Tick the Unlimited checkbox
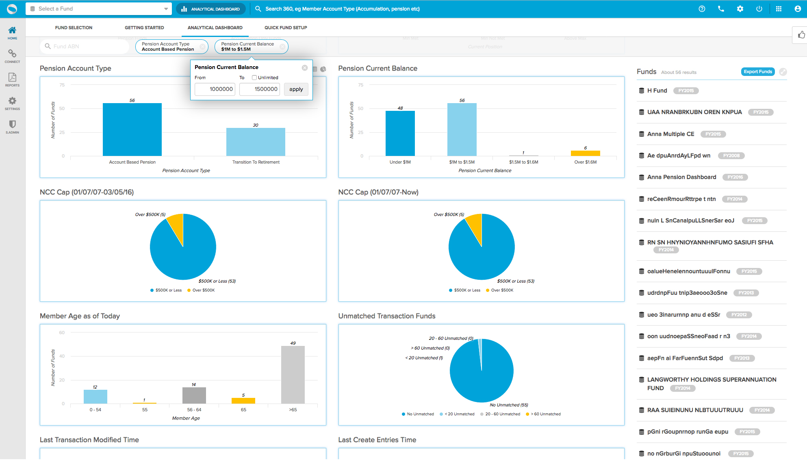The height and width of the screenshot is (460, 807). pos(254,78)
